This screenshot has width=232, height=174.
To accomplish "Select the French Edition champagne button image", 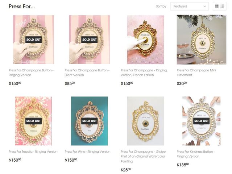I will [x=145, y=40].
